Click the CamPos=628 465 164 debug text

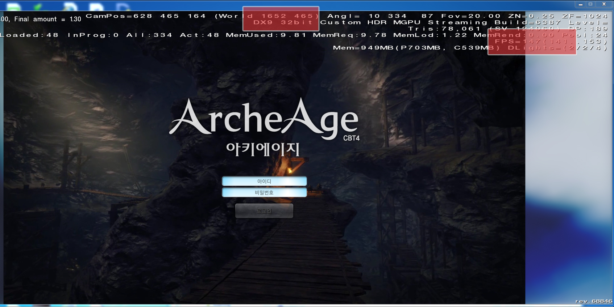pyautogui.click(x=146, y=16)
